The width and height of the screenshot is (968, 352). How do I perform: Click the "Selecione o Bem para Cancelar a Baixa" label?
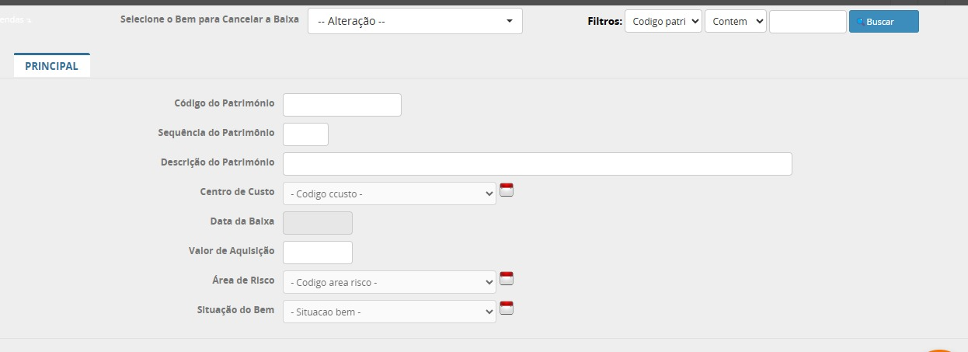(210, 19)
